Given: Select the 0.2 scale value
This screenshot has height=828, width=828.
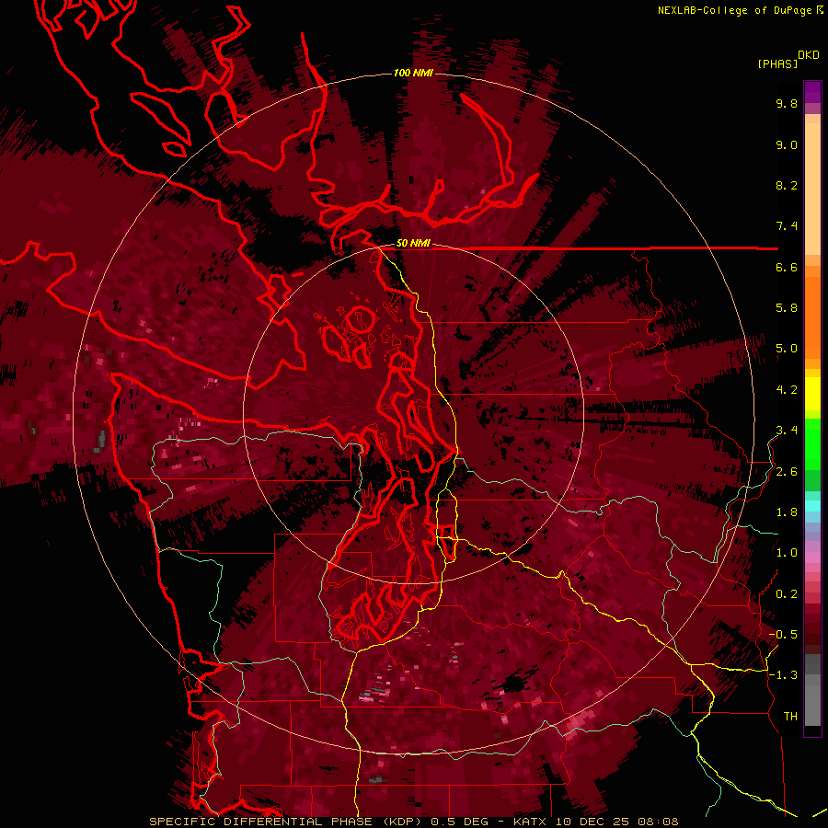Looking at the screenshot, I should point(787,594).
